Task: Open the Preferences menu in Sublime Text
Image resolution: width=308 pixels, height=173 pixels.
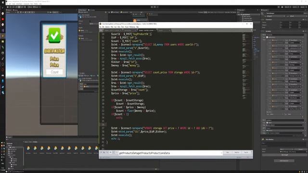Action: tap(132, 27)
